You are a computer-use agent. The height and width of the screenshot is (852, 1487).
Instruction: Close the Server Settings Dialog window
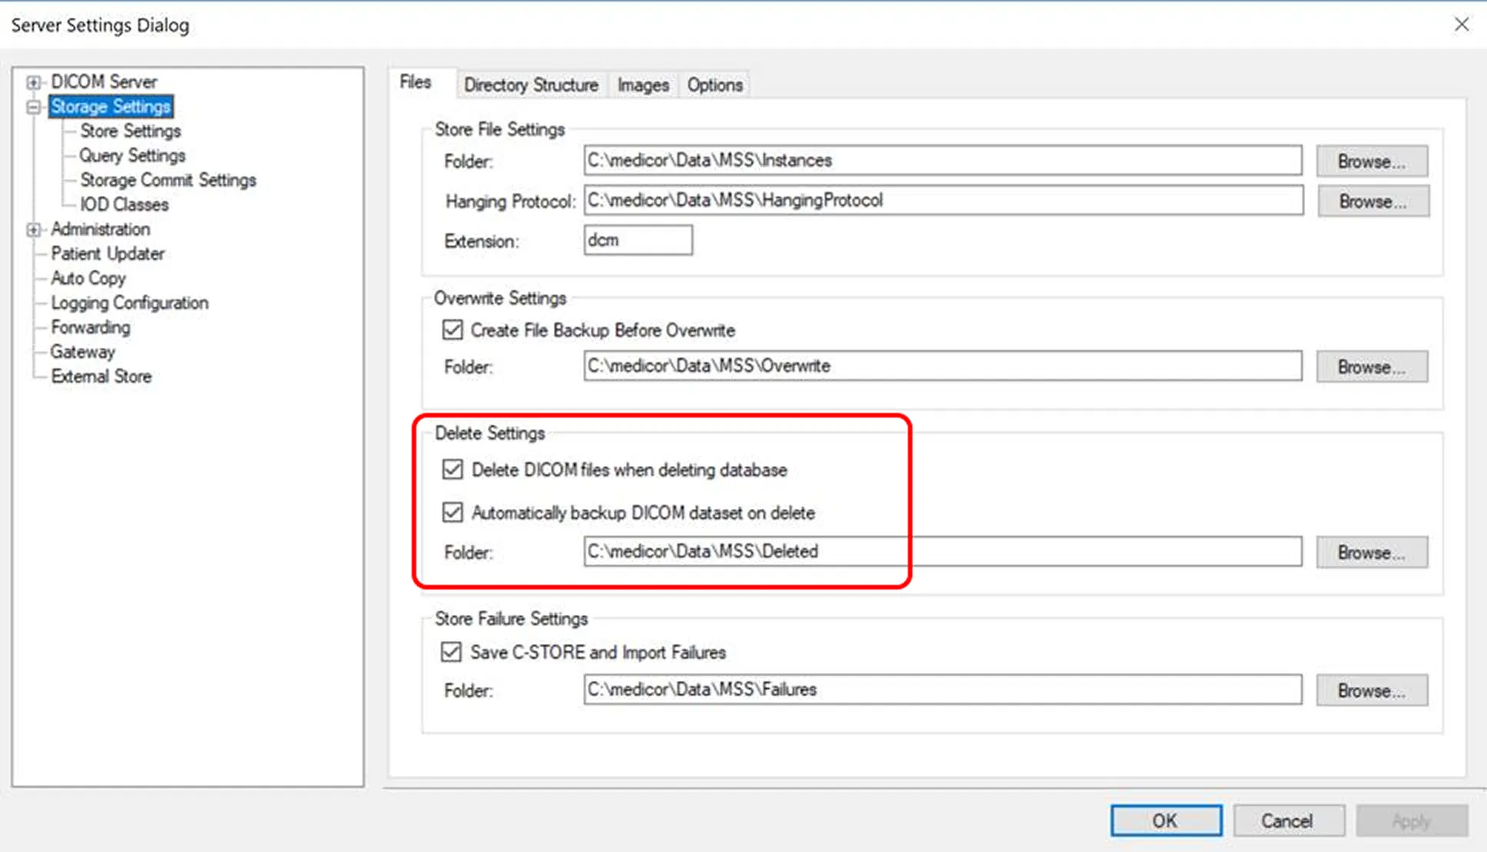coord(1461,25)
